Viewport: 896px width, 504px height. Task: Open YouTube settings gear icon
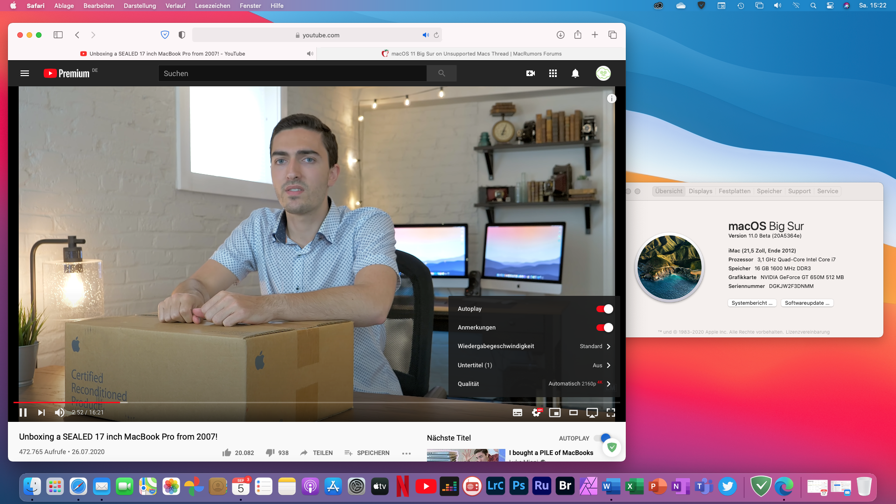coord(536,413)
